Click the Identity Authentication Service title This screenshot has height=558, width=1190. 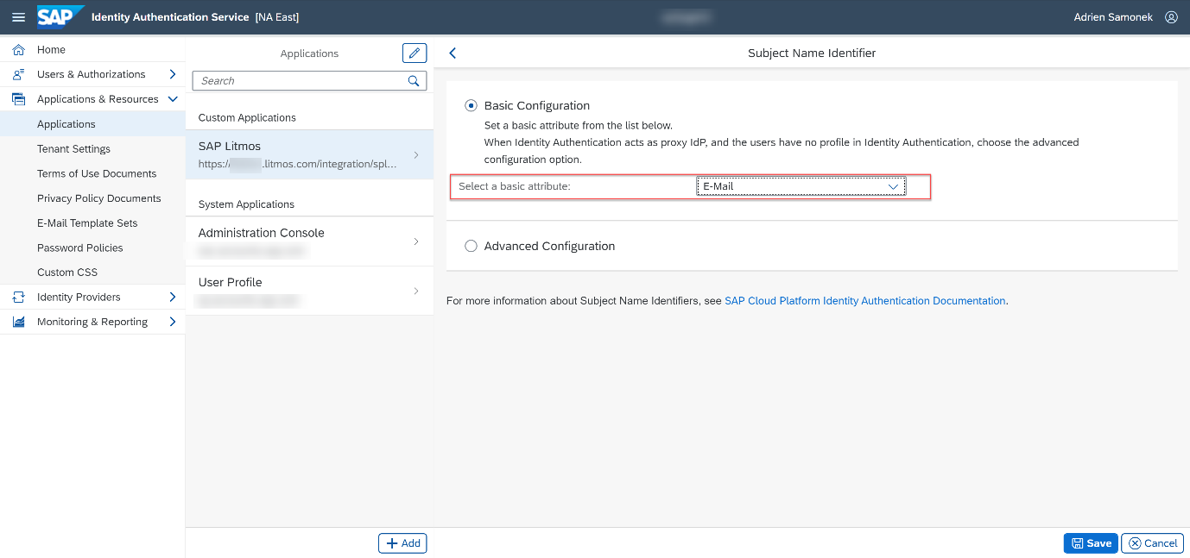(170, 17)
